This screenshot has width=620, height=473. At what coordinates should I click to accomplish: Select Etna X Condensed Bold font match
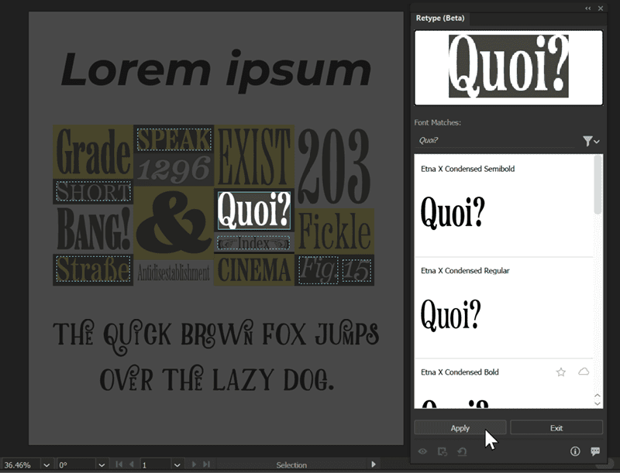tap(503, 383)
